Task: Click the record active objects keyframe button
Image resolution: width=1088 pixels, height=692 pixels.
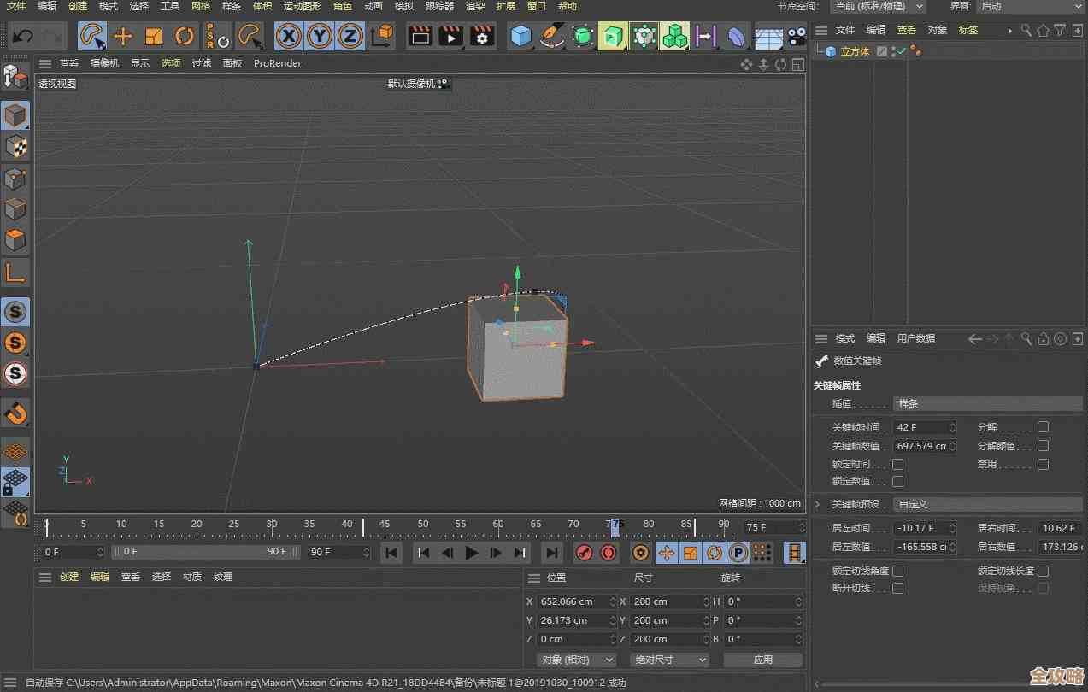Action: coord(584,553)
